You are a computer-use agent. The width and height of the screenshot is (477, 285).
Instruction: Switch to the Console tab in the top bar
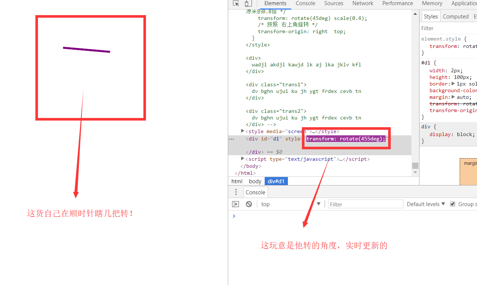pyautogui.click(x=305, y=3)
